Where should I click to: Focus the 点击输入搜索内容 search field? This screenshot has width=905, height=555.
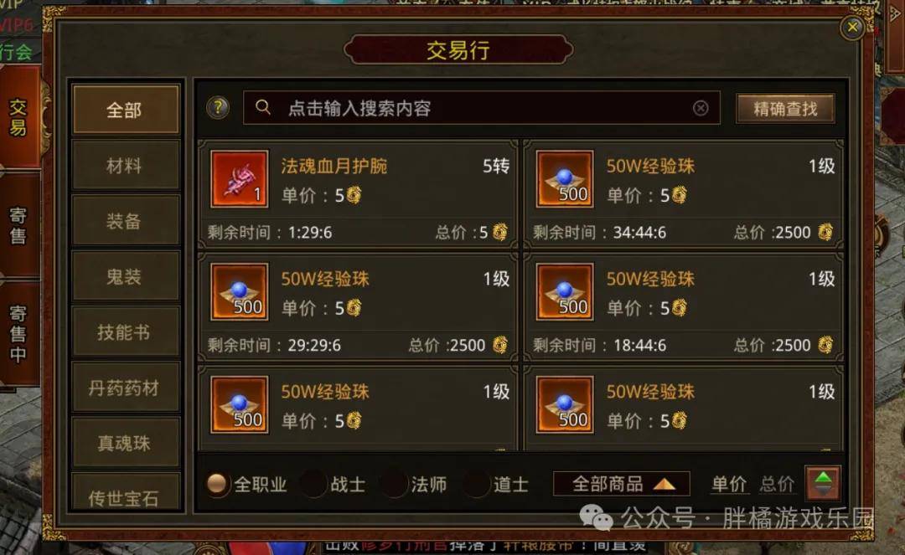pos(481,108)
